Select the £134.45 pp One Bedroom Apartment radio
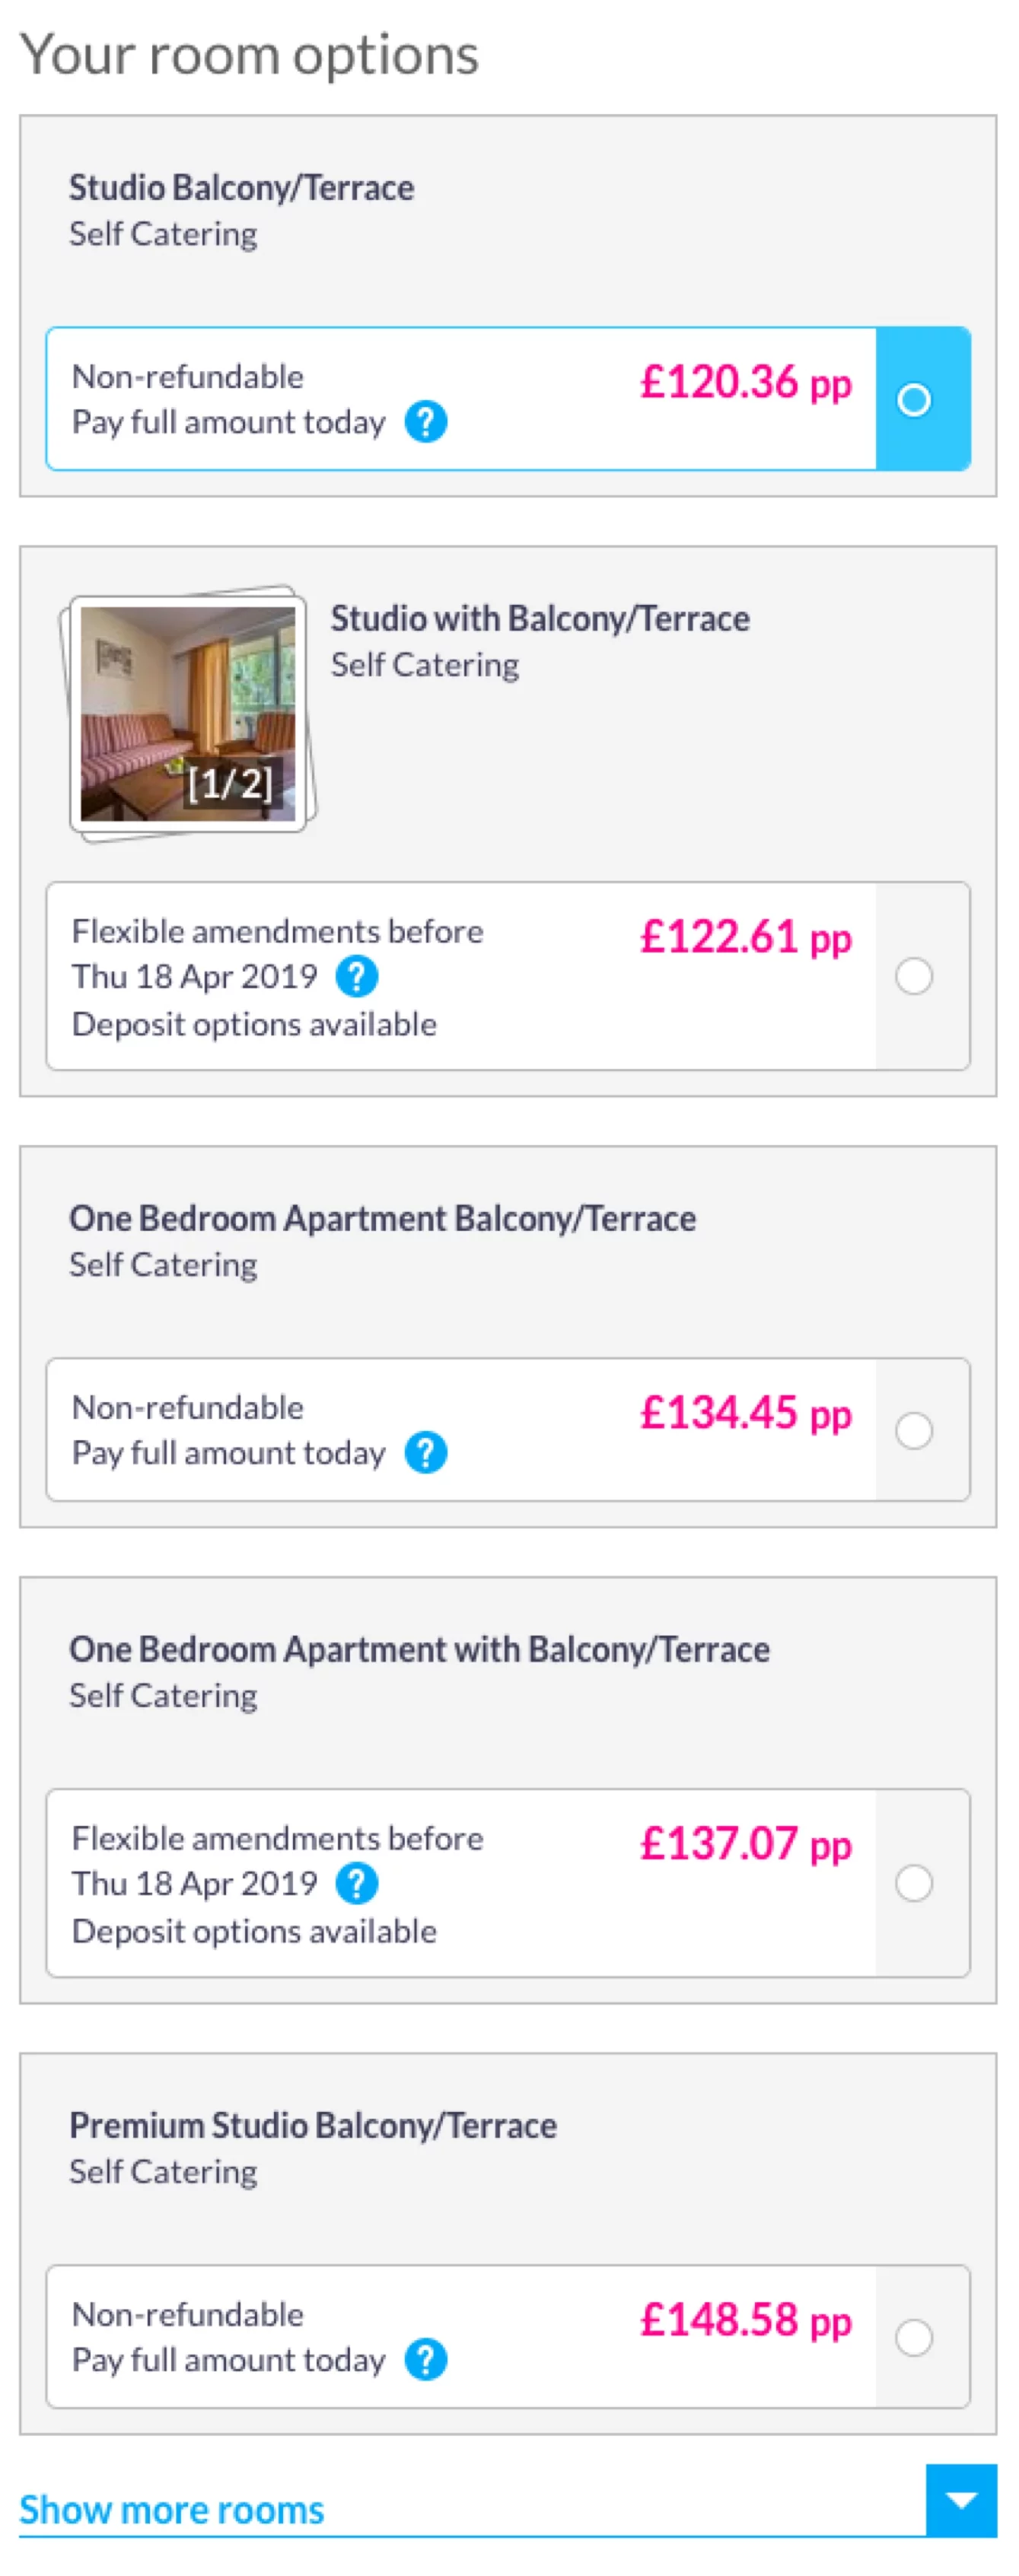 (x=913, y=1430)
